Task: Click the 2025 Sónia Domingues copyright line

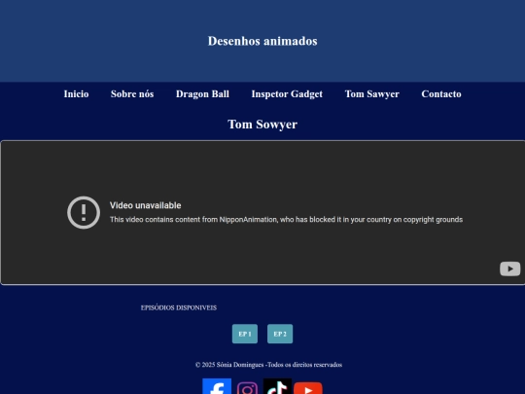Action: (x=268, y=365)
